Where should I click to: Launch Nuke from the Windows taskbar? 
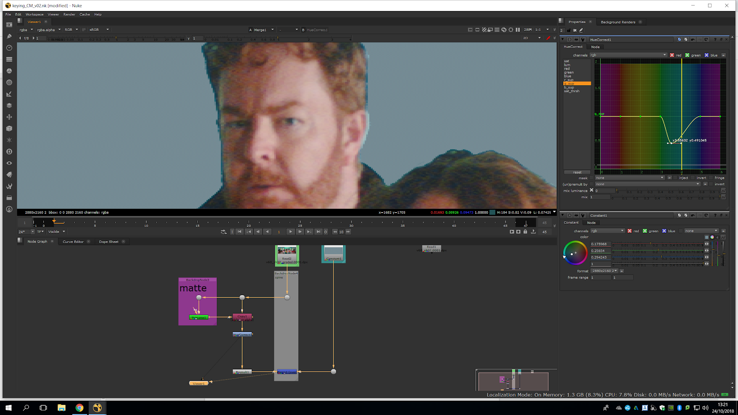coord(97,408)
